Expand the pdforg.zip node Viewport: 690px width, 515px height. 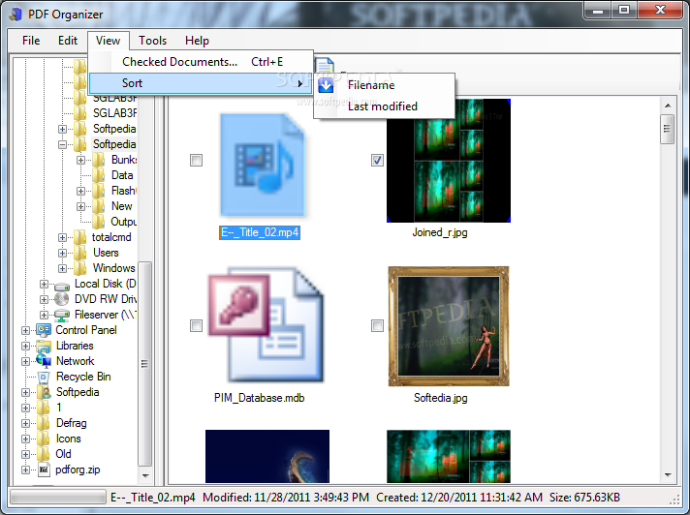coord(25,470)
